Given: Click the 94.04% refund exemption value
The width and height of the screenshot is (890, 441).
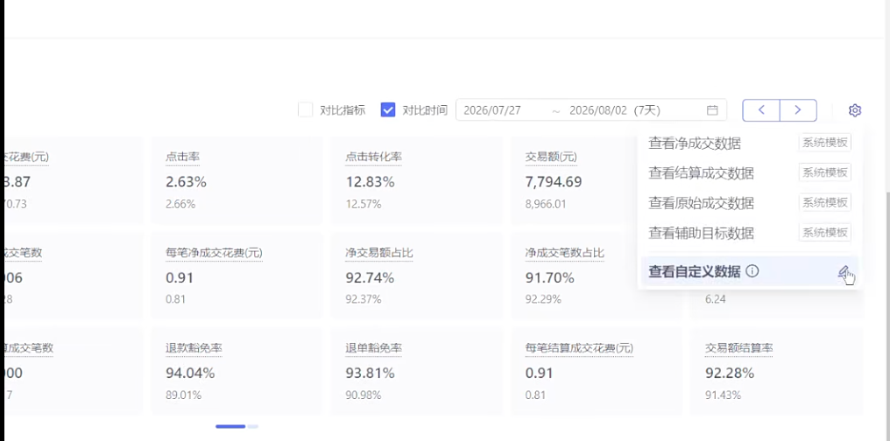Looking at the screenshot, I should tap(190, 373).
